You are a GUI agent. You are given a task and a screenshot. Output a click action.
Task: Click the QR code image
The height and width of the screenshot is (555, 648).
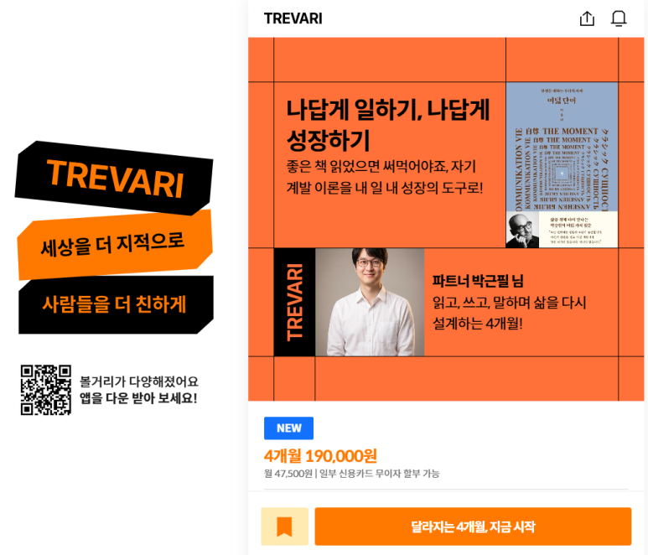coord(46,390)
